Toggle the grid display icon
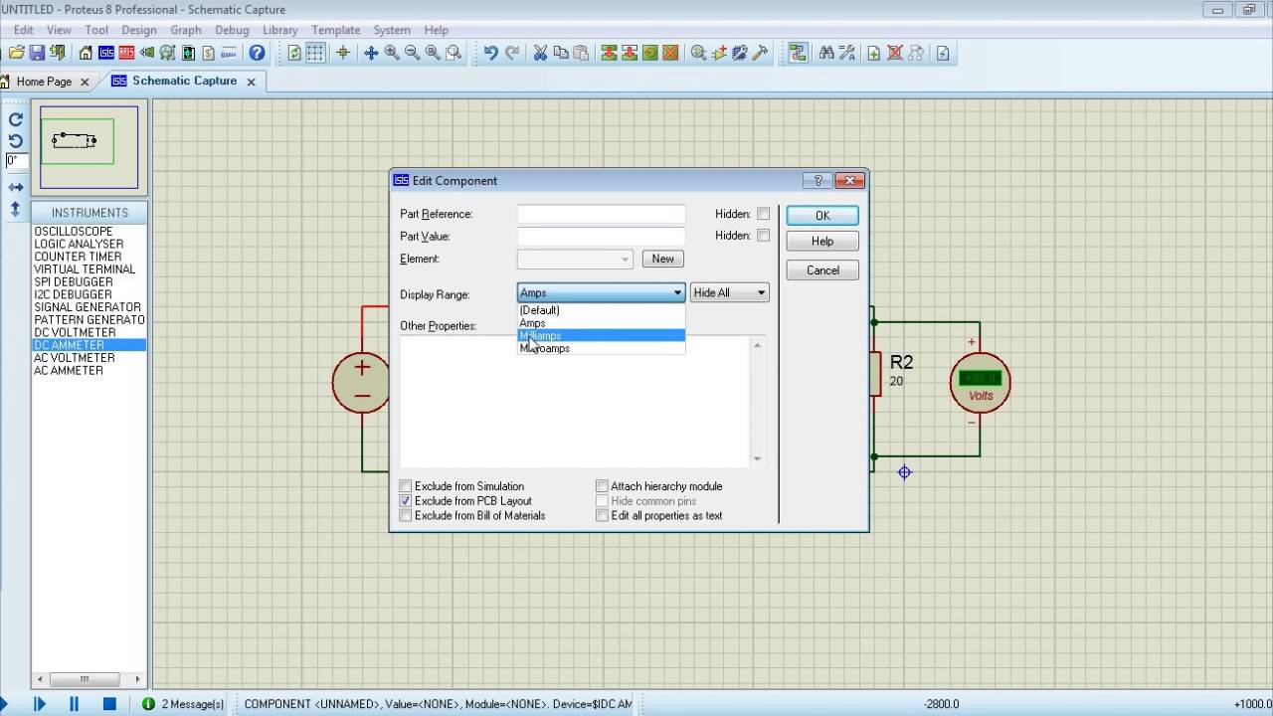Screen dimensions: 1273x716 (x=315, y=53)
